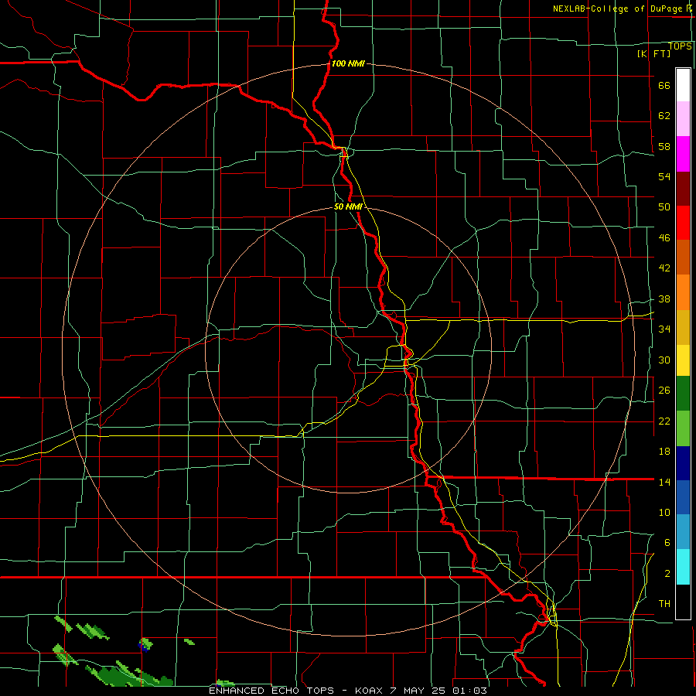Image resolution: width=696 pixels, height=696 pixels.
Task: Click the [K FT] units label
Action: pos(653,53)
